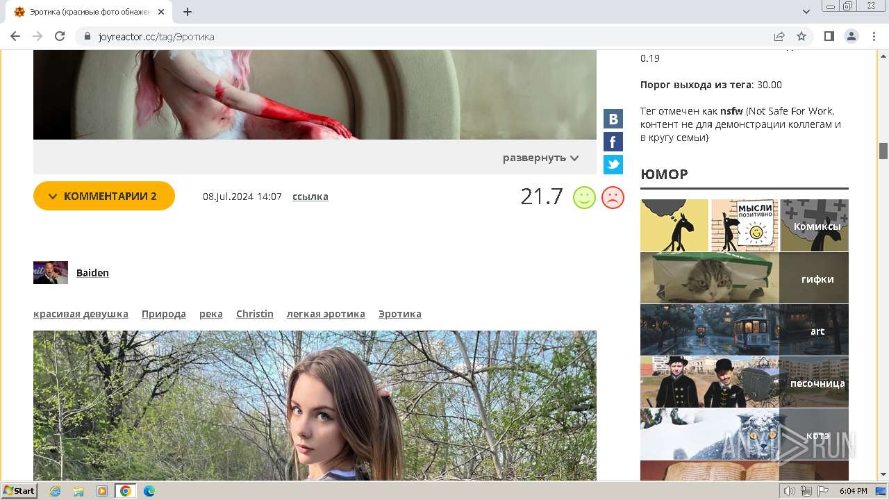
Task: Click the taskbar clock 6:04 PM
Action: click(x=853, y=491)
